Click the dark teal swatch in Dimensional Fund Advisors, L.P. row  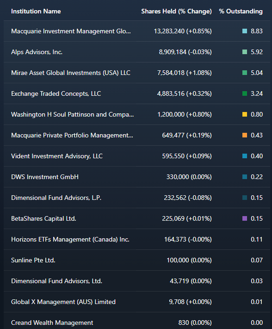[x=245, y=198]
